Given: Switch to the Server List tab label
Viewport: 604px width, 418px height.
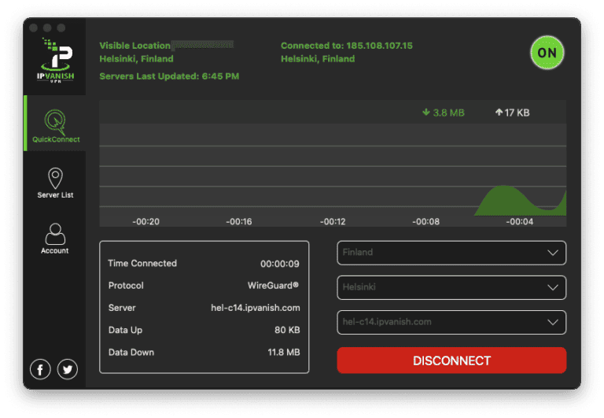Looking at the screenshot, I should [x=55, y=195].
